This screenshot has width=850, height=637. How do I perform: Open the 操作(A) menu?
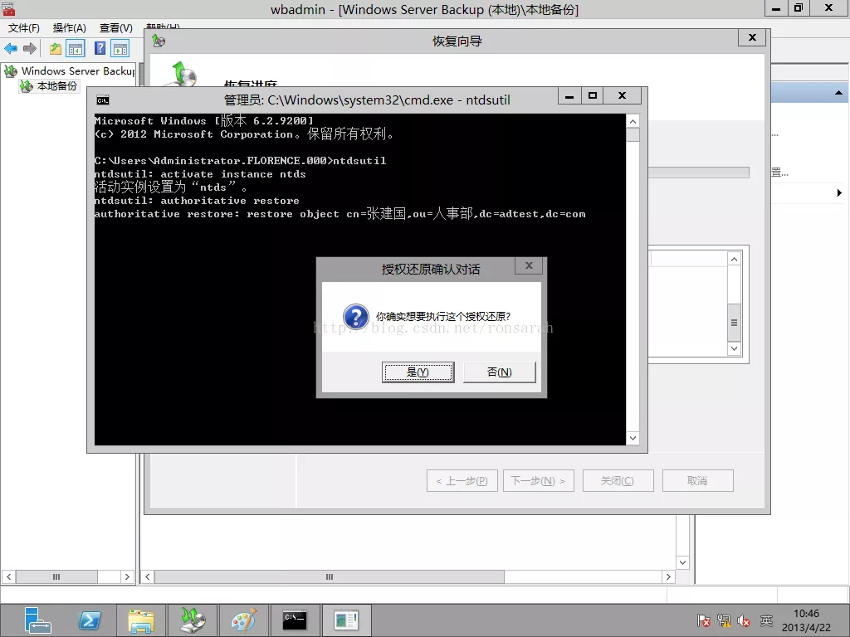point(69,28)
